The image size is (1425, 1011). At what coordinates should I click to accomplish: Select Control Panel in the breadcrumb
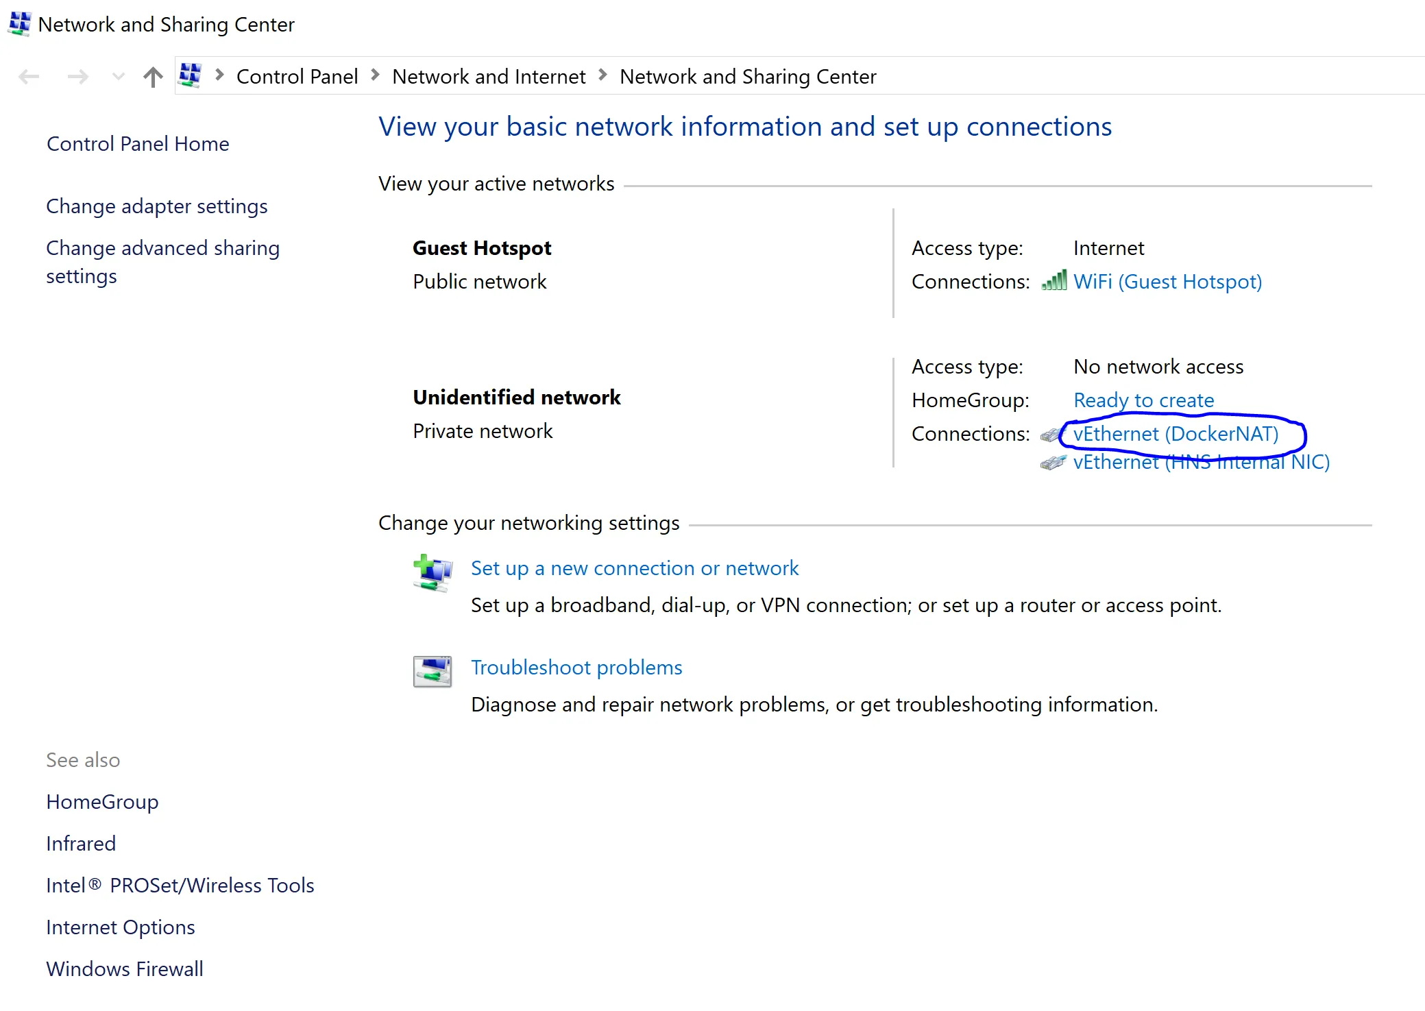(297, 76)
